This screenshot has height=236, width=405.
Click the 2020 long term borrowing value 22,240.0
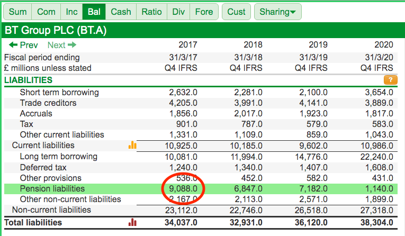point(377,157)
